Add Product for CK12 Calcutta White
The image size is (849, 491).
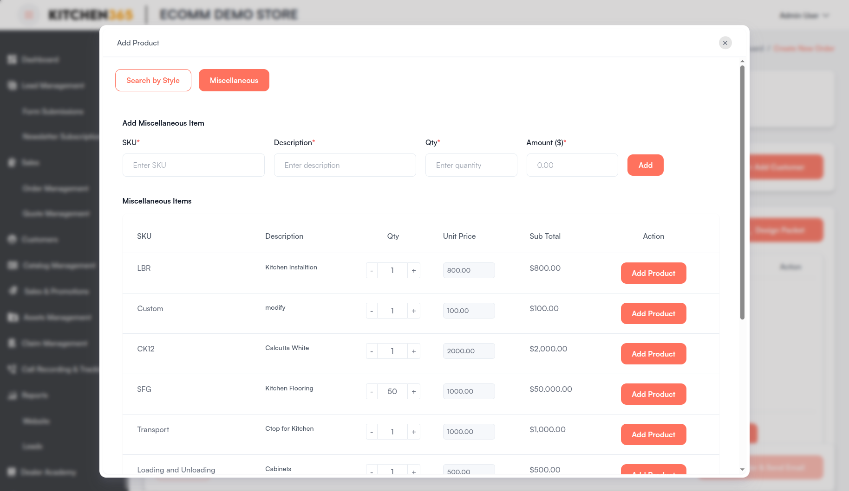coord(653,354)
